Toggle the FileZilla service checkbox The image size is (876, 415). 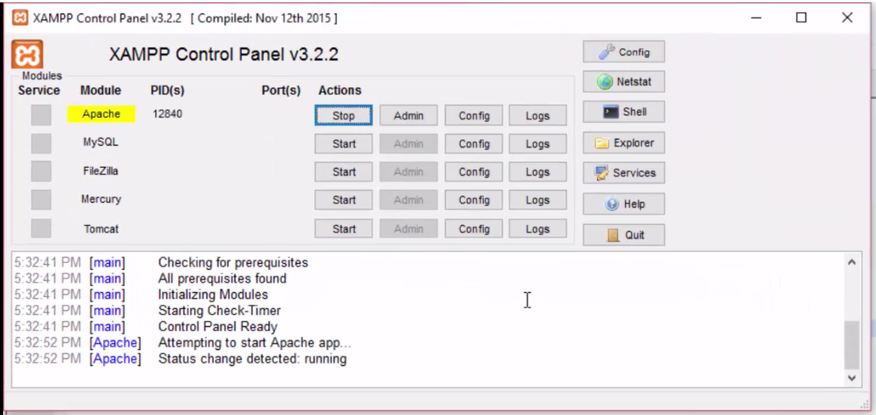click(x=40, y=172)
